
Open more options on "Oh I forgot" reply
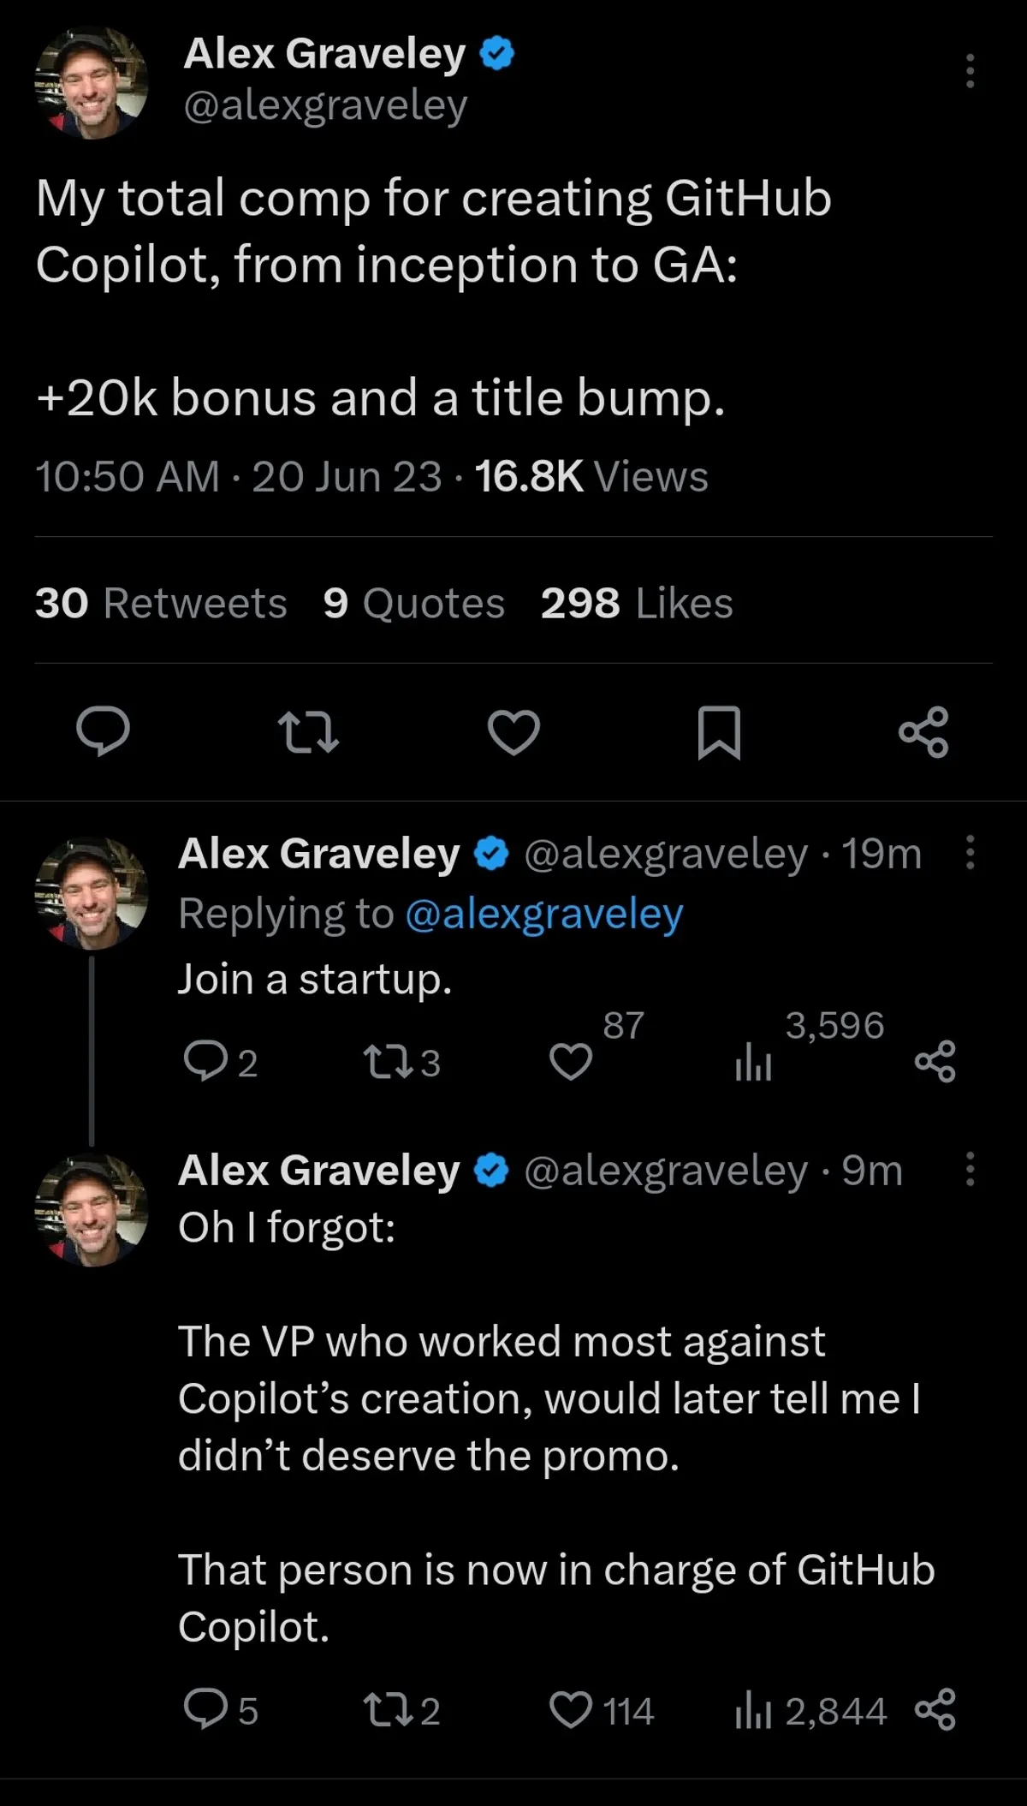pyautogui.click(x=970, y=1169)
